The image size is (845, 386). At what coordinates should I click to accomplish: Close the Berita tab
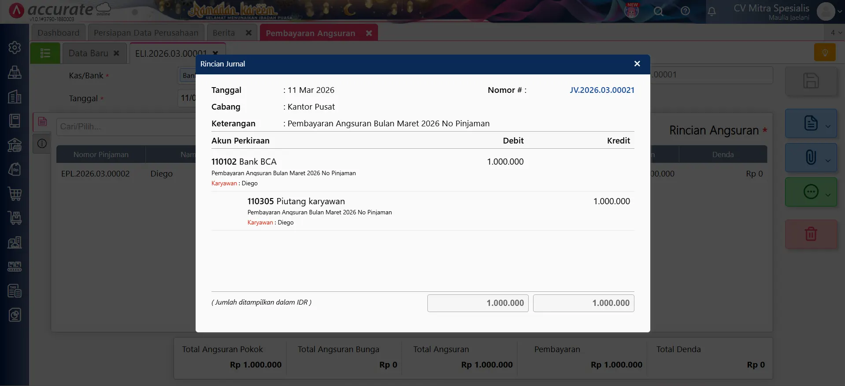(x=248, y=33)
